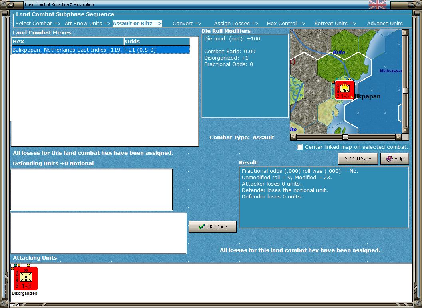The width and height of the screenshot is (422, 308).
Task: Click the Odds column header
Action: click(x=157, y=41)
